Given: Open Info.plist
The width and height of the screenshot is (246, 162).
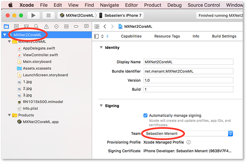Looking at the screenshot, I should coord(30,108).
